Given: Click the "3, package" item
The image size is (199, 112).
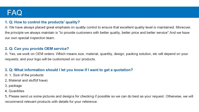Looking at the screenshot, I should (13, 86).
